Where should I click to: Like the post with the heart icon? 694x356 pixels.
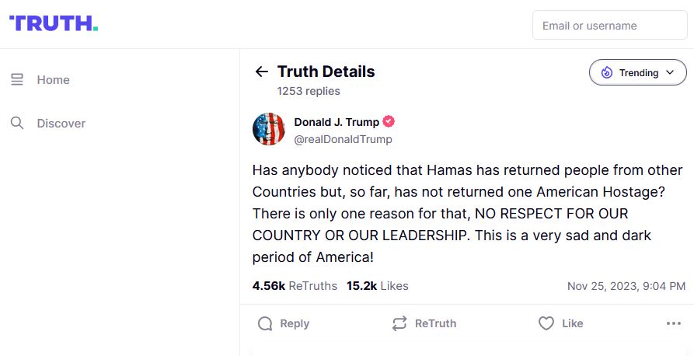546,323
